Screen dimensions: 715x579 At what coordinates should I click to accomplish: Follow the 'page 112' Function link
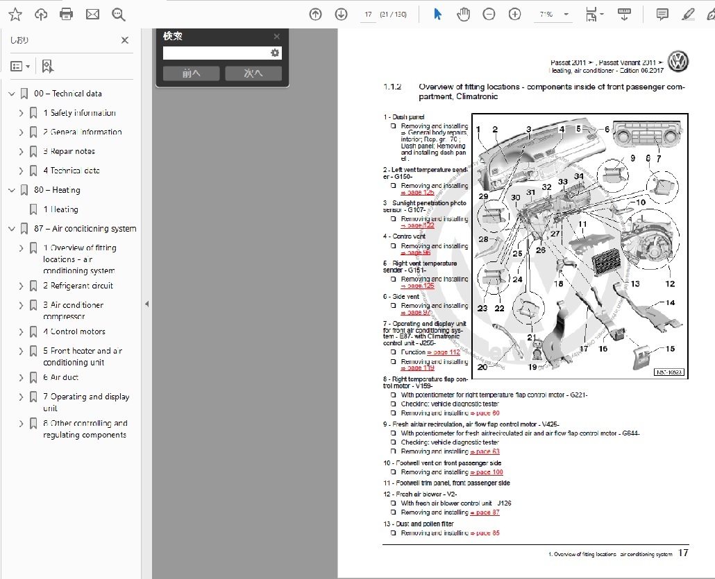[x=444, y=352]
